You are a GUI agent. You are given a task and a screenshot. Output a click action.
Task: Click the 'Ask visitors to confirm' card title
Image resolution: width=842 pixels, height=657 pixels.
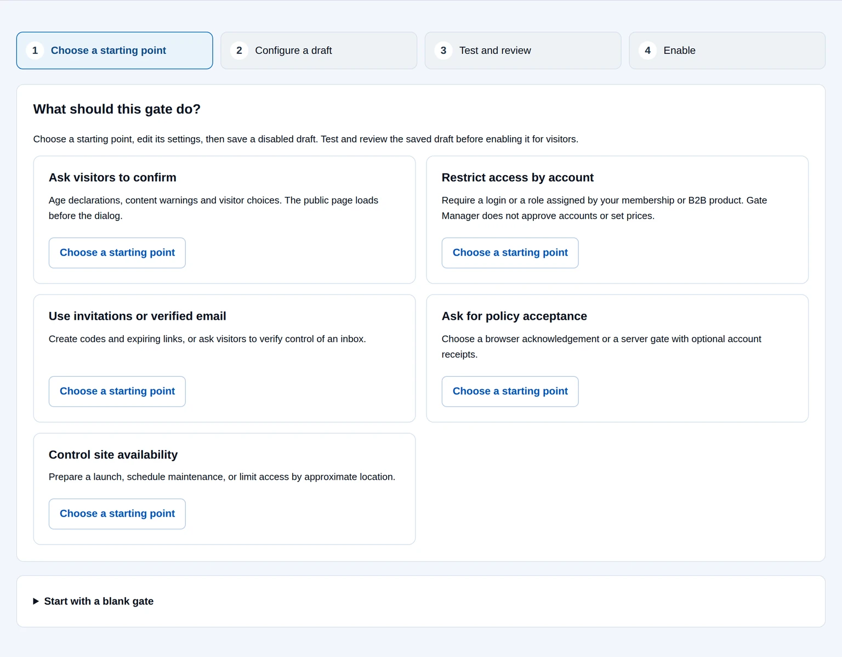(x=112, y=178)
